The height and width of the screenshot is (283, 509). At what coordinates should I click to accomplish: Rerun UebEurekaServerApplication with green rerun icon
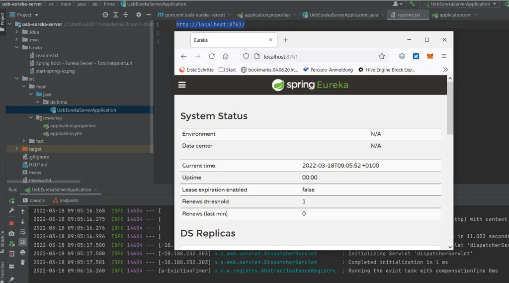(x=12, y=200)
